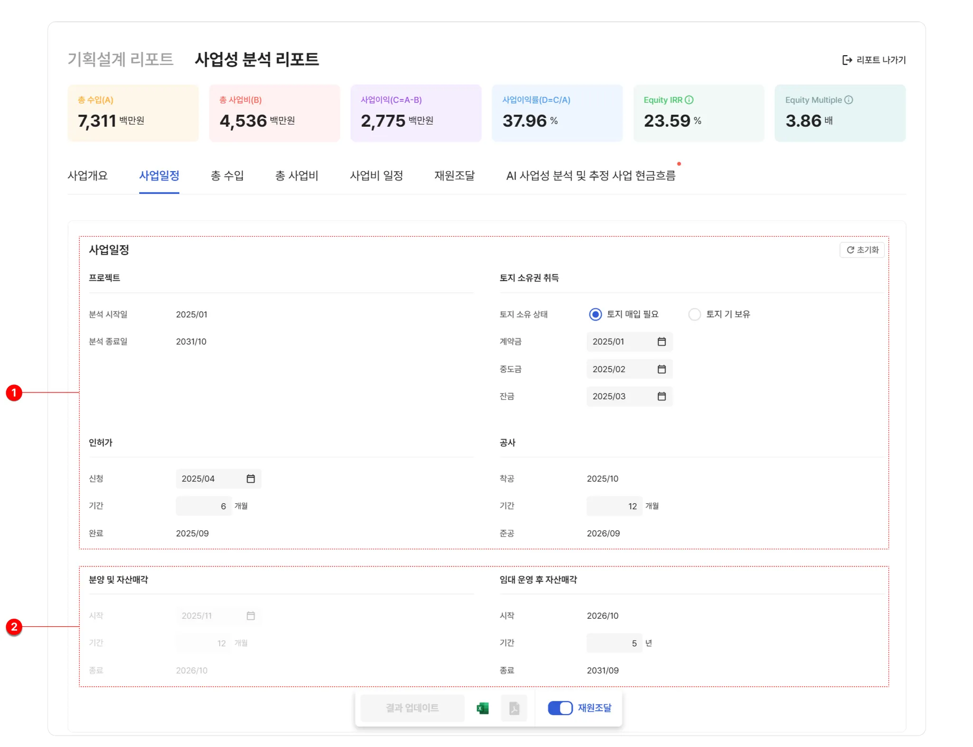
Task: Click the 초기화 reset button
Action: [862, 250]
